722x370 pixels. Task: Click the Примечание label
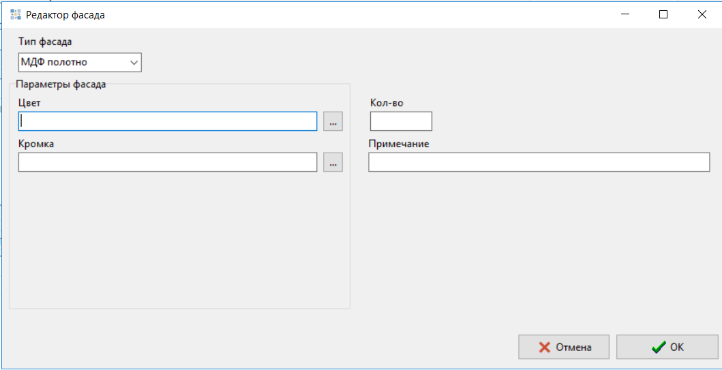pos(399,144)
